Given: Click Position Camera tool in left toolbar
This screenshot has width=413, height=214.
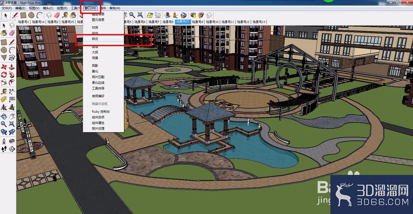Looking at the screenshot, I should (x=4, y=141).
